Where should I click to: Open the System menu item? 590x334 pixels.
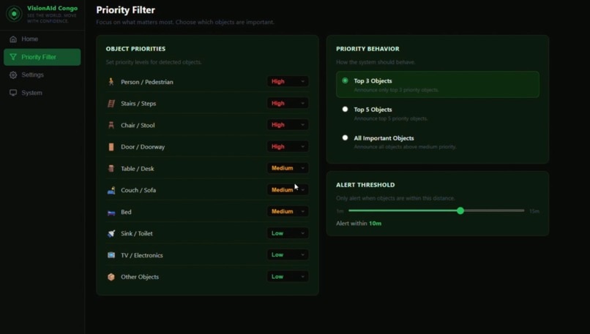(x=42, y=93)
